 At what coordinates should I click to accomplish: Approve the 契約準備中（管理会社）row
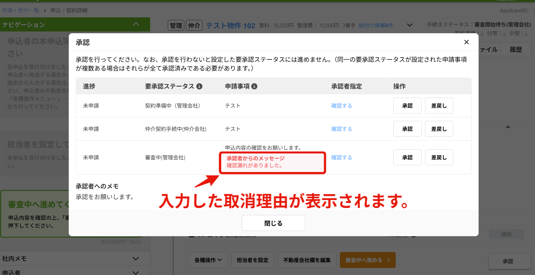coord(407,106)
